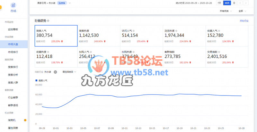Click info icon next to 加购人气
The width and height of the screenshot is (257, 132).
click(x=91, y=52)
